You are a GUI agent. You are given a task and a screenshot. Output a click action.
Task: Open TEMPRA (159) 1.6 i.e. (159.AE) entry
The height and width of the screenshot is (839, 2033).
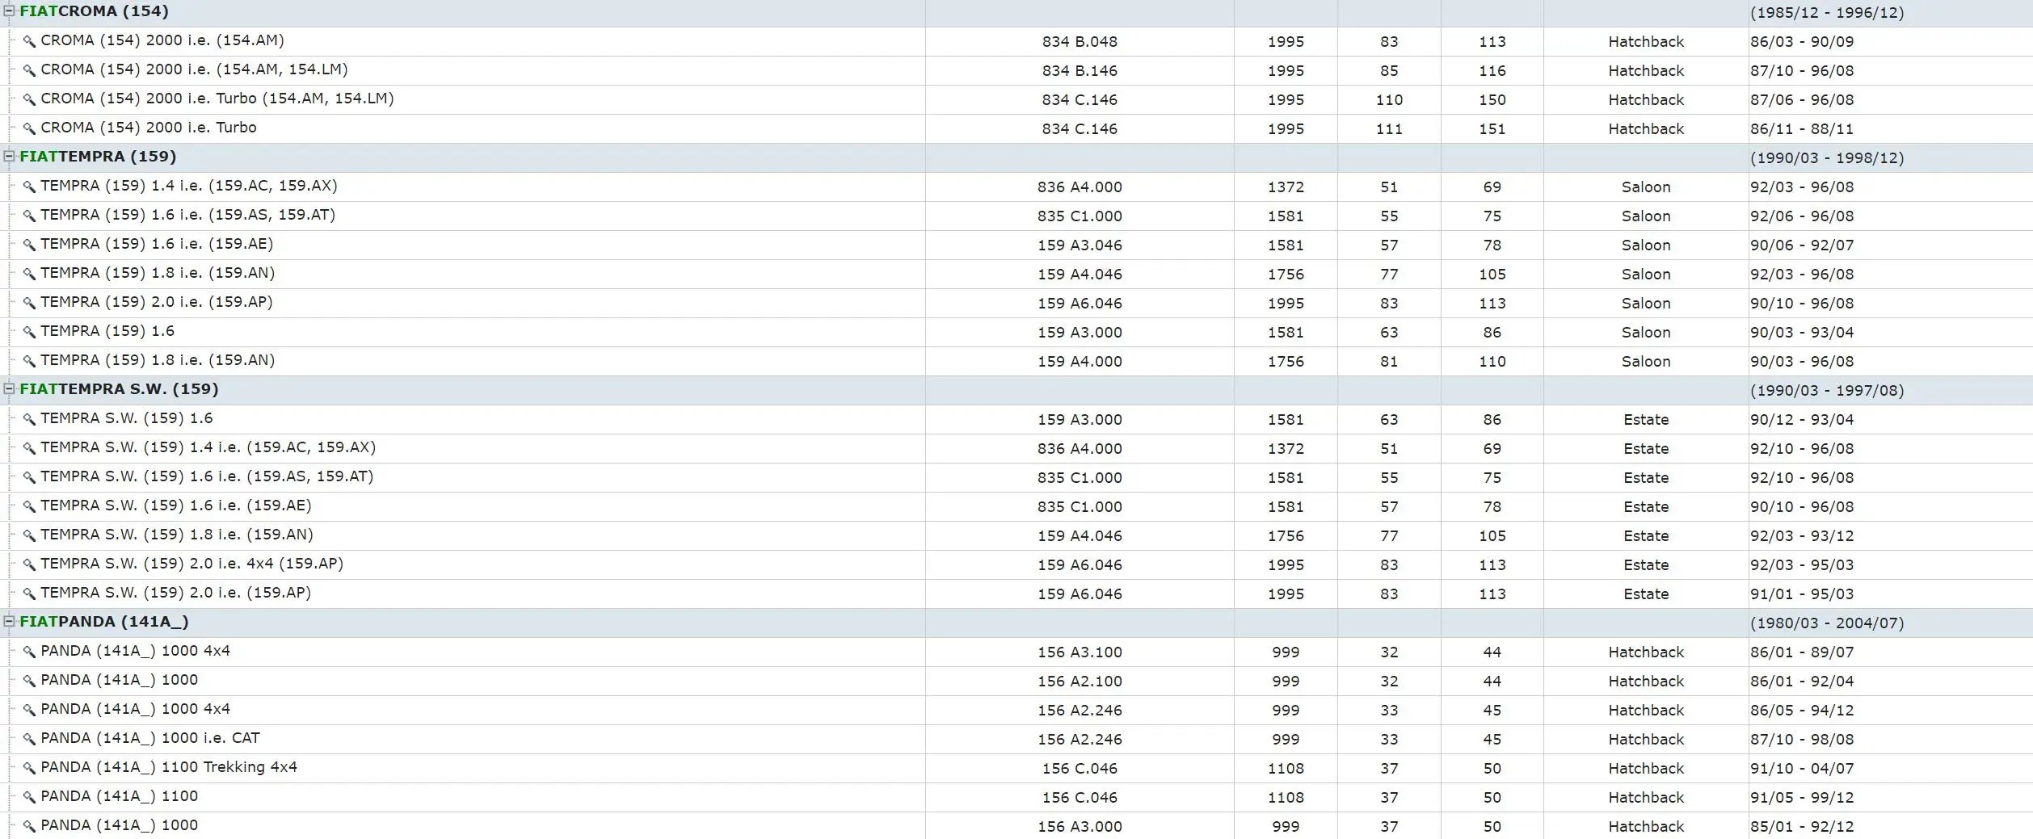pos(157,244)
